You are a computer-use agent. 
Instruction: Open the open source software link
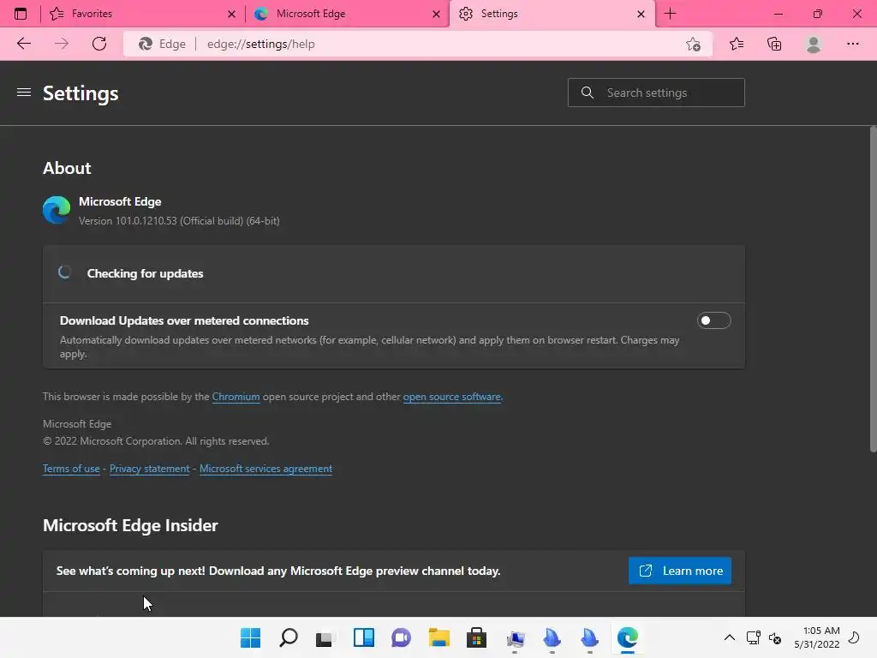point(452,397)
